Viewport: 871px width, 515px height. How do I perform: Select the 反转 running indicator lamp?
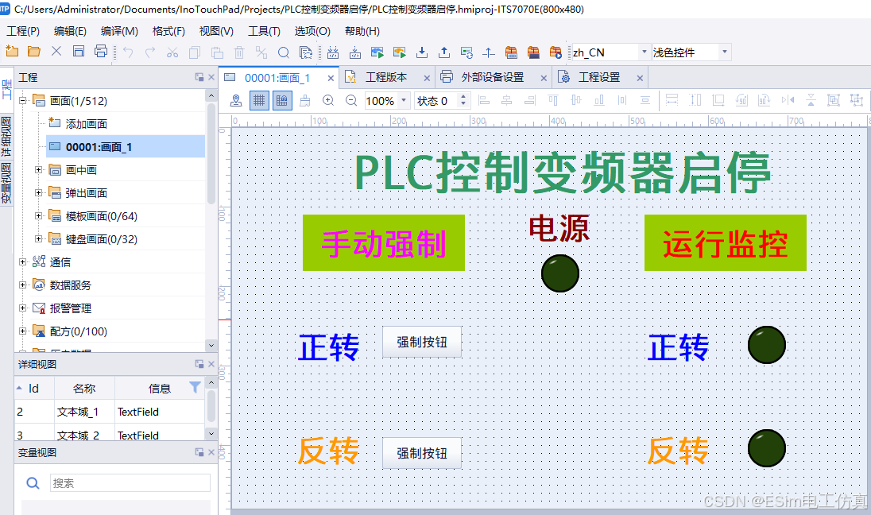click(767, 448)
